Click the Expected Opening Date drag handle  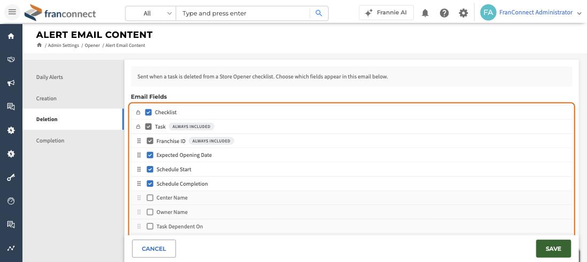click(139, 155)
